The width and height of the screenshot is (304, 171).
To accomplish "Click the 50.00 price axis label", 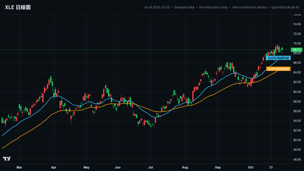I will tap(297, 140).
